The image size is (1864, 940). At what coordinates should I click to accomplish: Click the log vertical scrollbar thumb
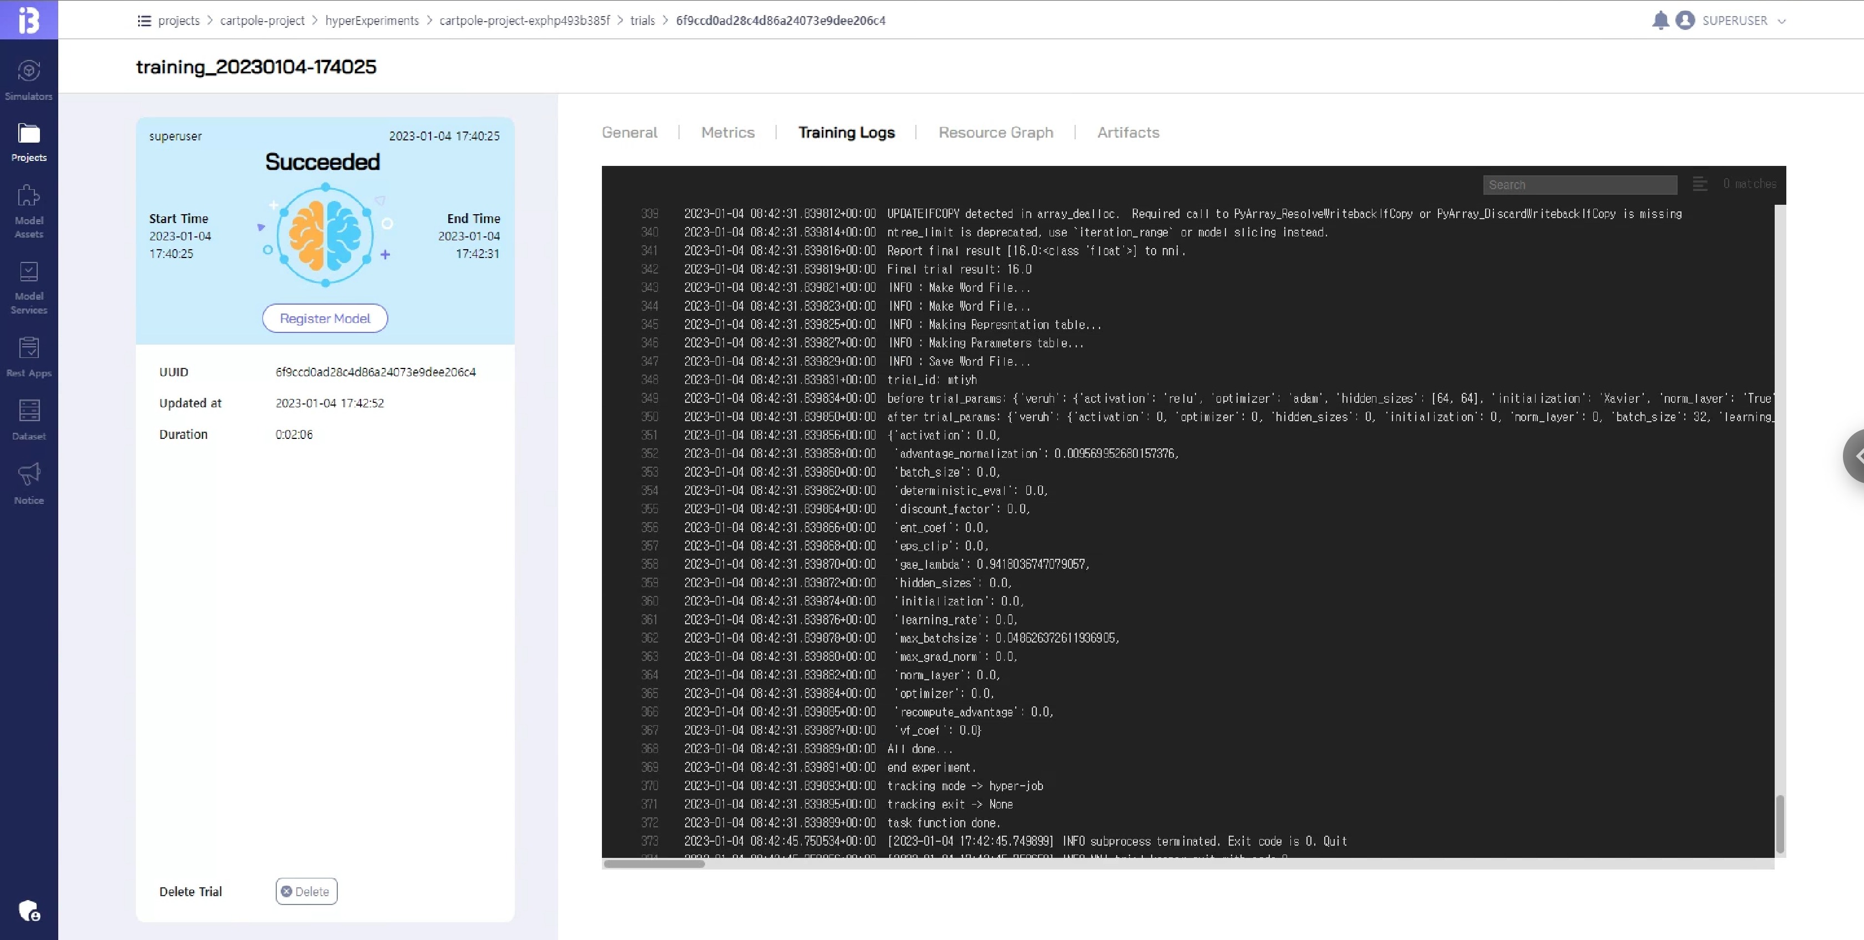coord(1780,823)
